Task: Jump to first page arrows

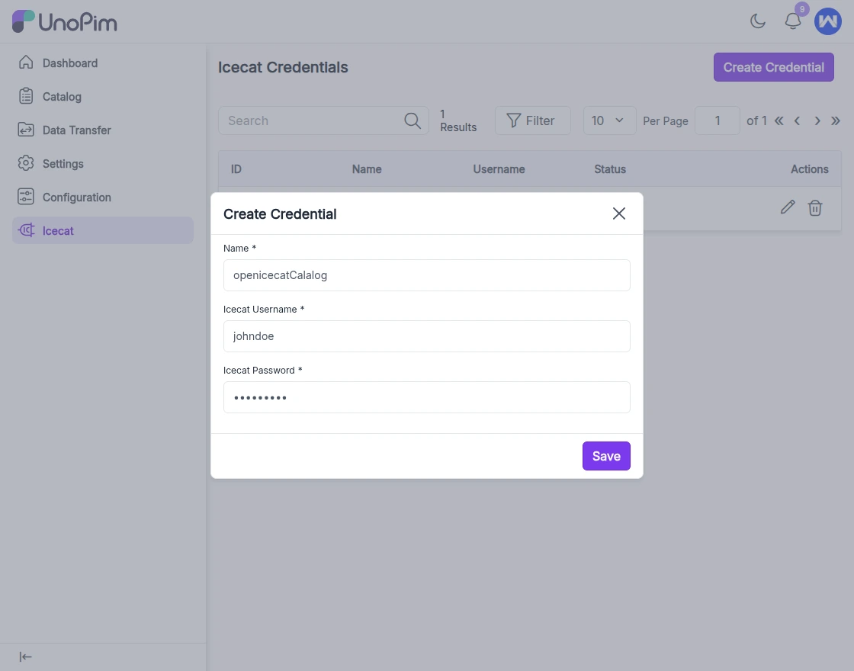Action: pos(779,120)
